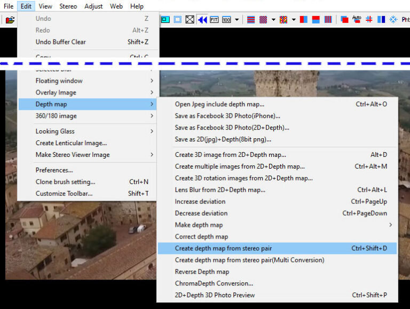410x309 pixels.
Task: Open the dropdown arrow after the checkerboard icon
Action: 273,20
